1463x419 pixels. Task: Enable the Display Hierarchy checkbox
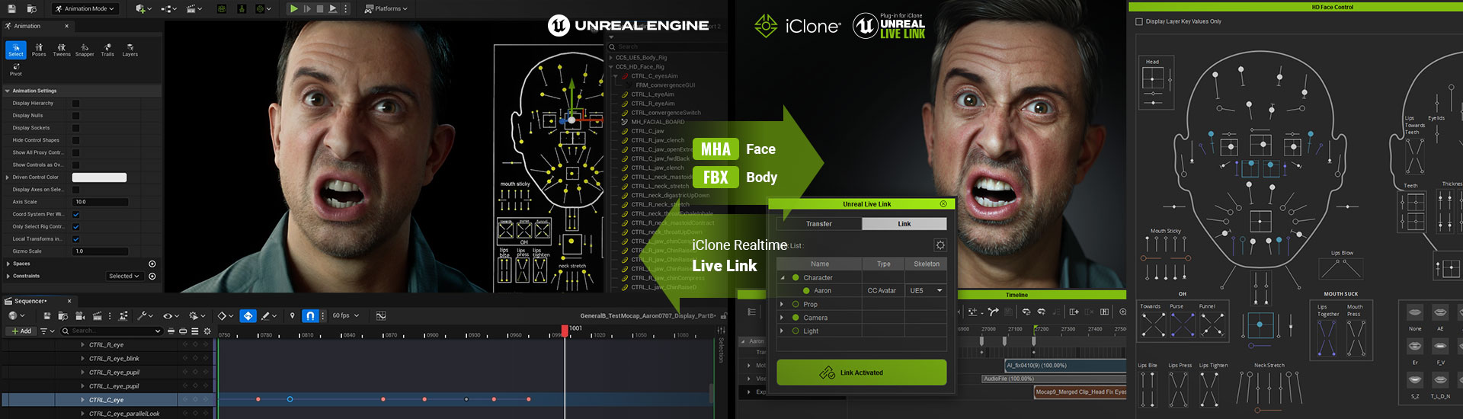[x=75, y=104]
